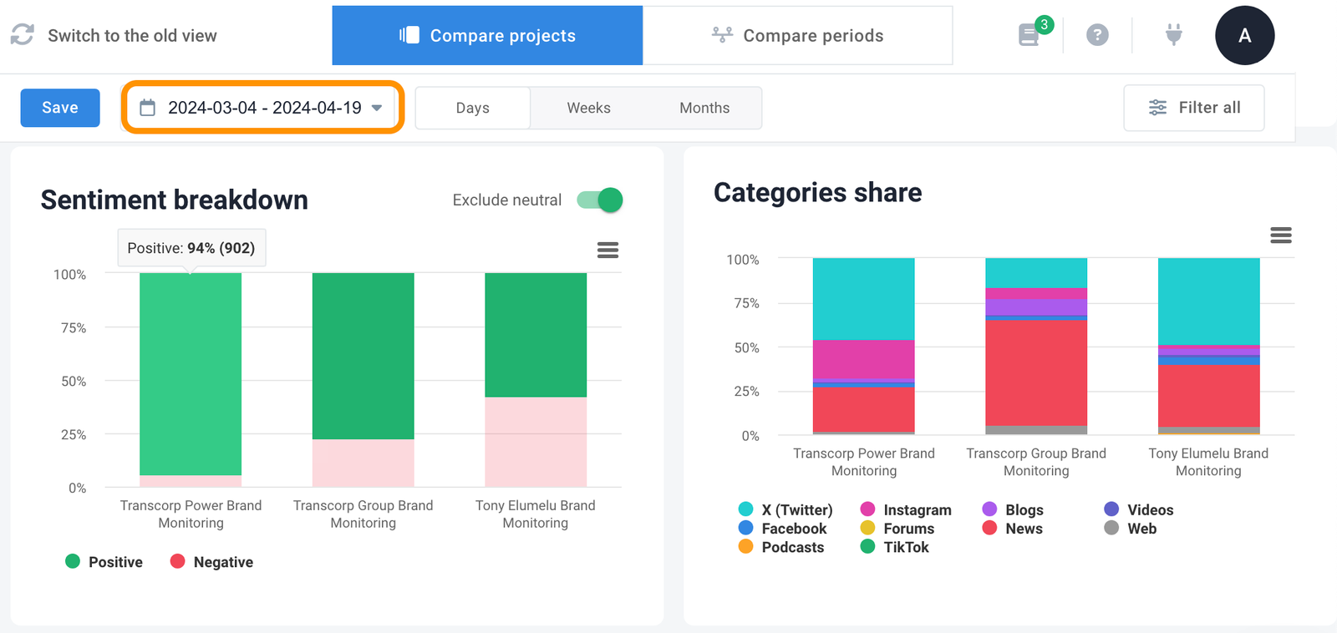Open the messages icon with badge 3

(1029, 35)
